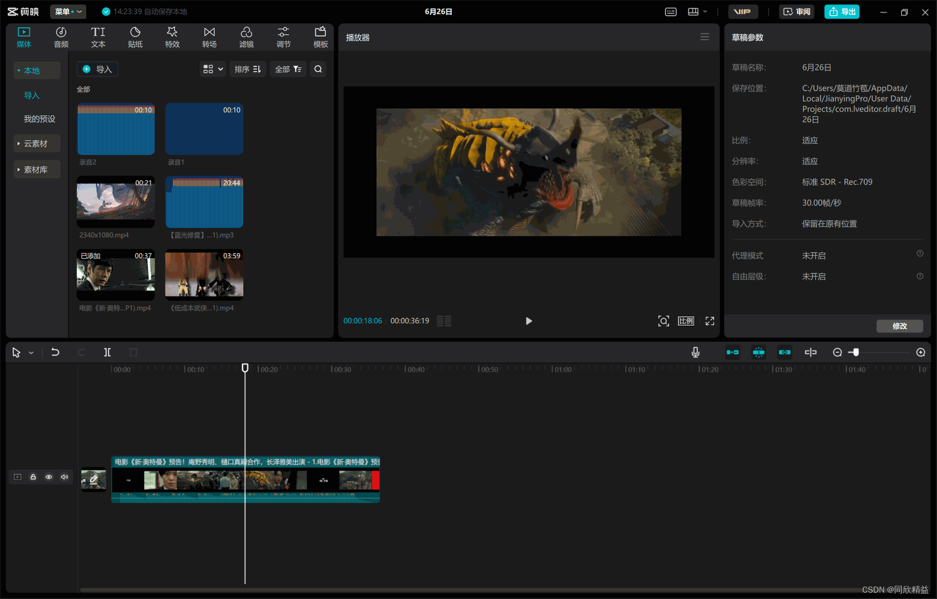Image resolution: width=937 pixels, height=599 pixels.
Task: Open the layout switch icon
Action: (x=693, y=12)
